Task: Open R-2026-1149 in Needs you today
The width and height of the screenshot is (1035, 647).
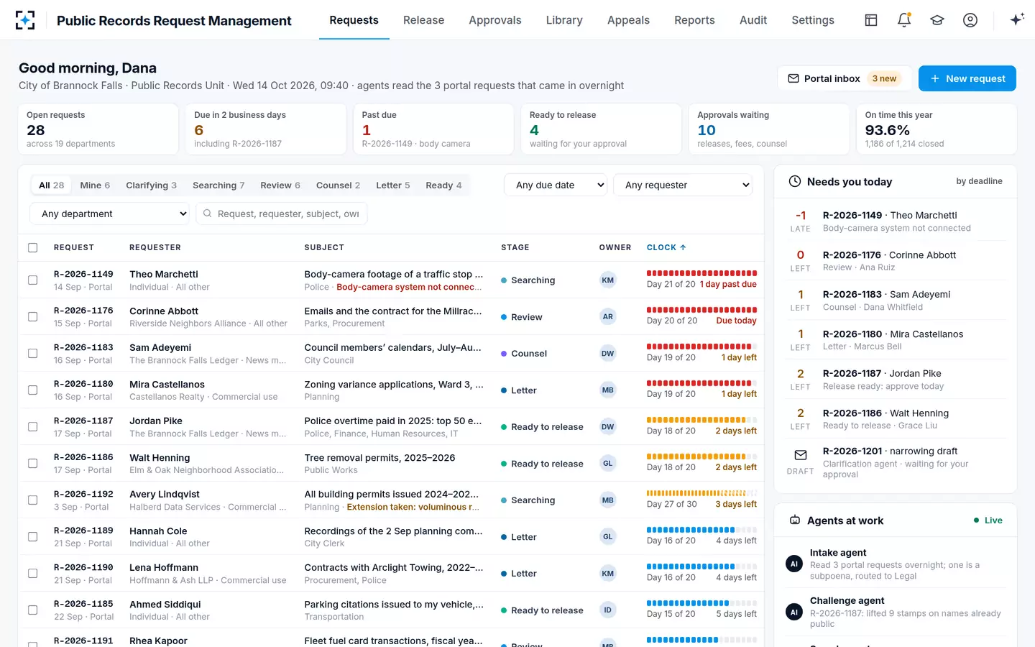Action: pos(896,221)
